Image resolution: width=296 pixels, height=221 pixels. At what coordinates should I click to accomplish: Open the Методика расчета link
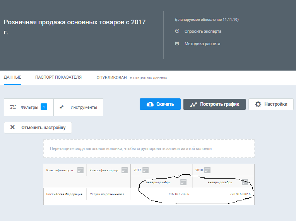click(x=202, y=44)
